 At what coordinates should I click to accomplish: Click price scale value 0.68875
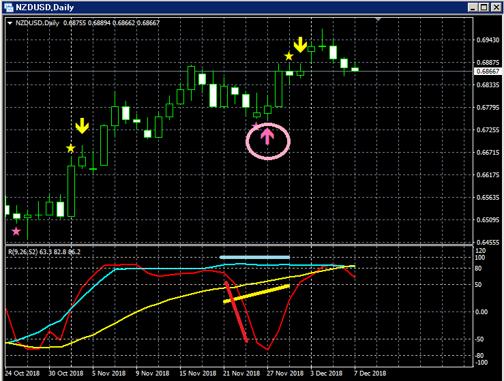(x=488, y=62)
